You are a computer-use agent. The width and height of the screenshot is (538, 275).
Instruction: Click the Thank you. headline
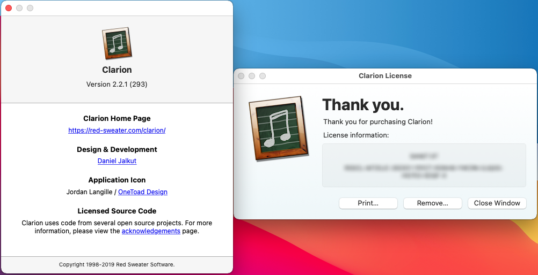coord(363,105)
